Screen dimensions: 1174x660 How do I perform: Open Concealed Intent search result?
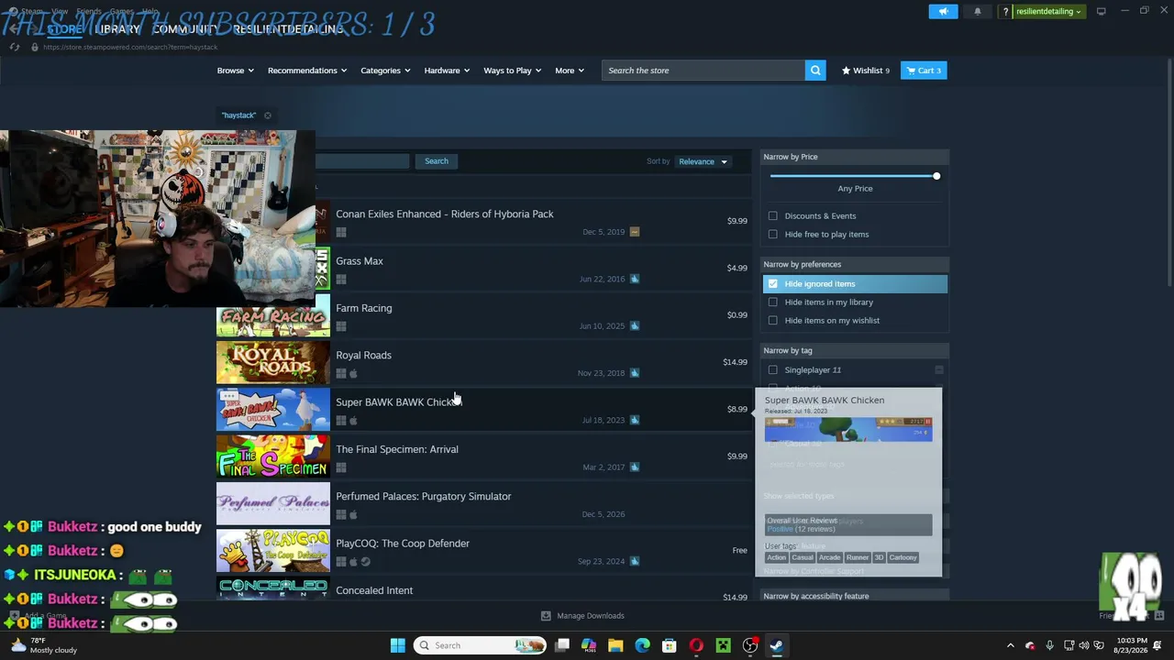tap(484, 588)
